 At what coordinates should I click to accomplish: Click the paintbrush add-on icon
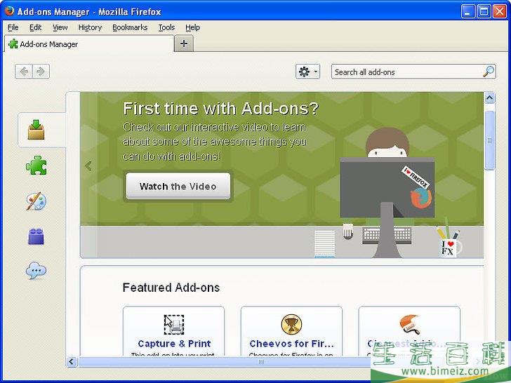pyautogui.click(x=409, y=324)
